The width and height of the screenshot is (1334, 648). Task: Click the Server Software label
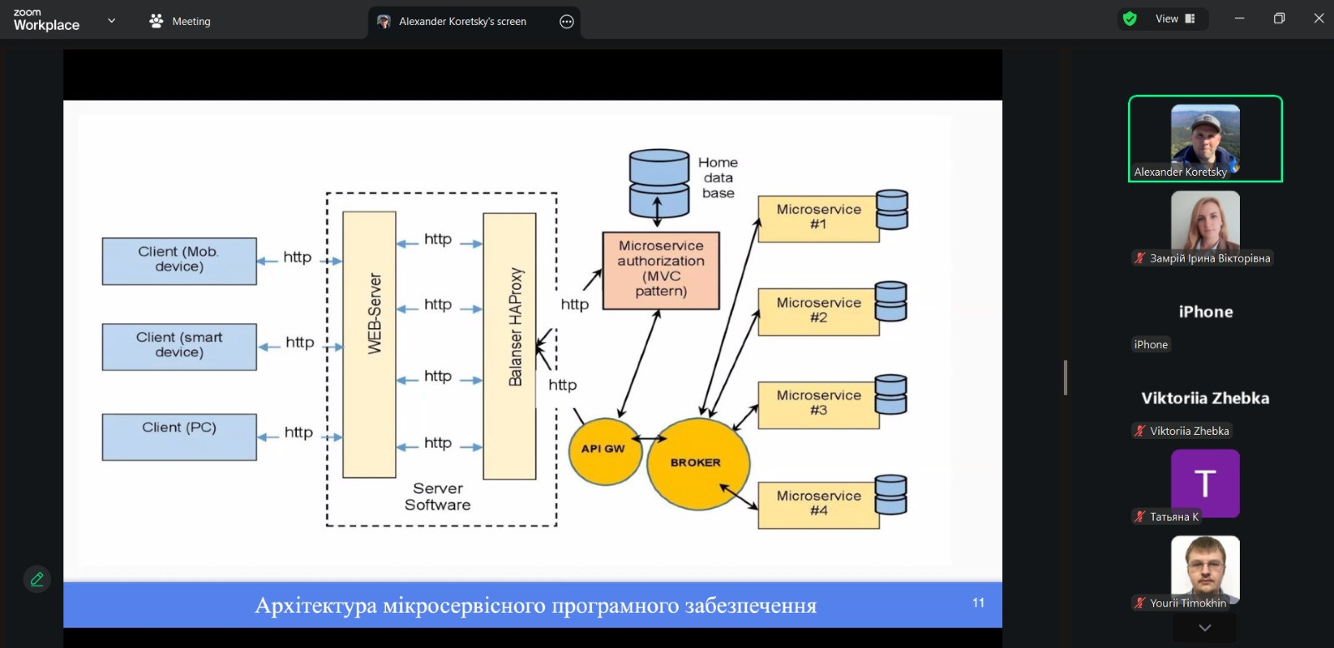coord(438,496)
